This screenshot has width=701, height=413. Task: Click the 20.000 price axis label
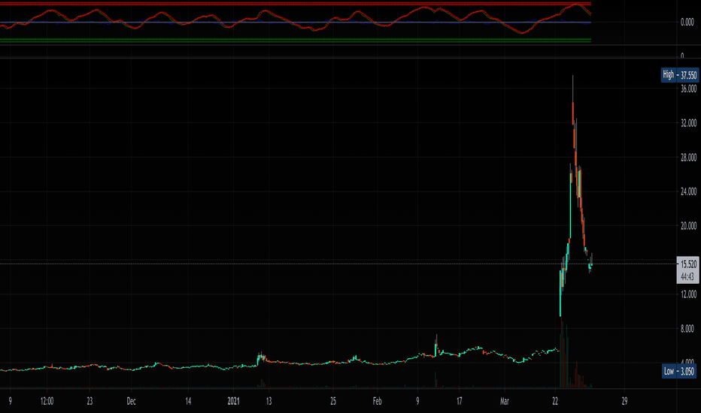pos(688,226)
